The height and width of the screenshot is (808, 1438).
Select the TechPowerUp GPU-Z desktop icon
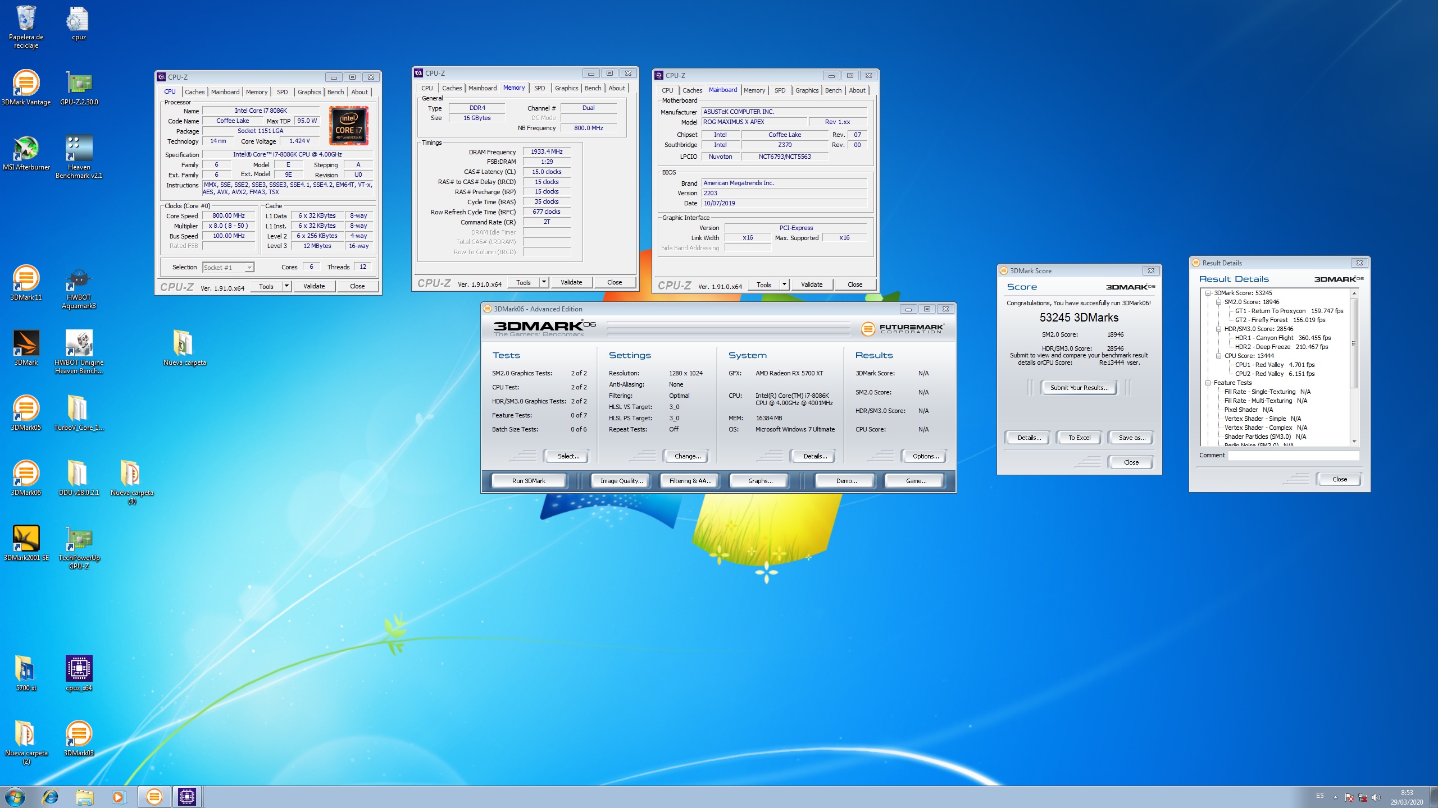pos(79,547)
